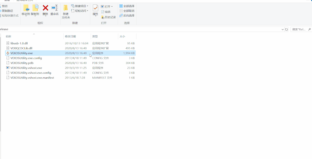The image size is (312, 159).
Task: Click 粘贴快捷方式 (Paste shortcut)
Action: coord(9,15)
